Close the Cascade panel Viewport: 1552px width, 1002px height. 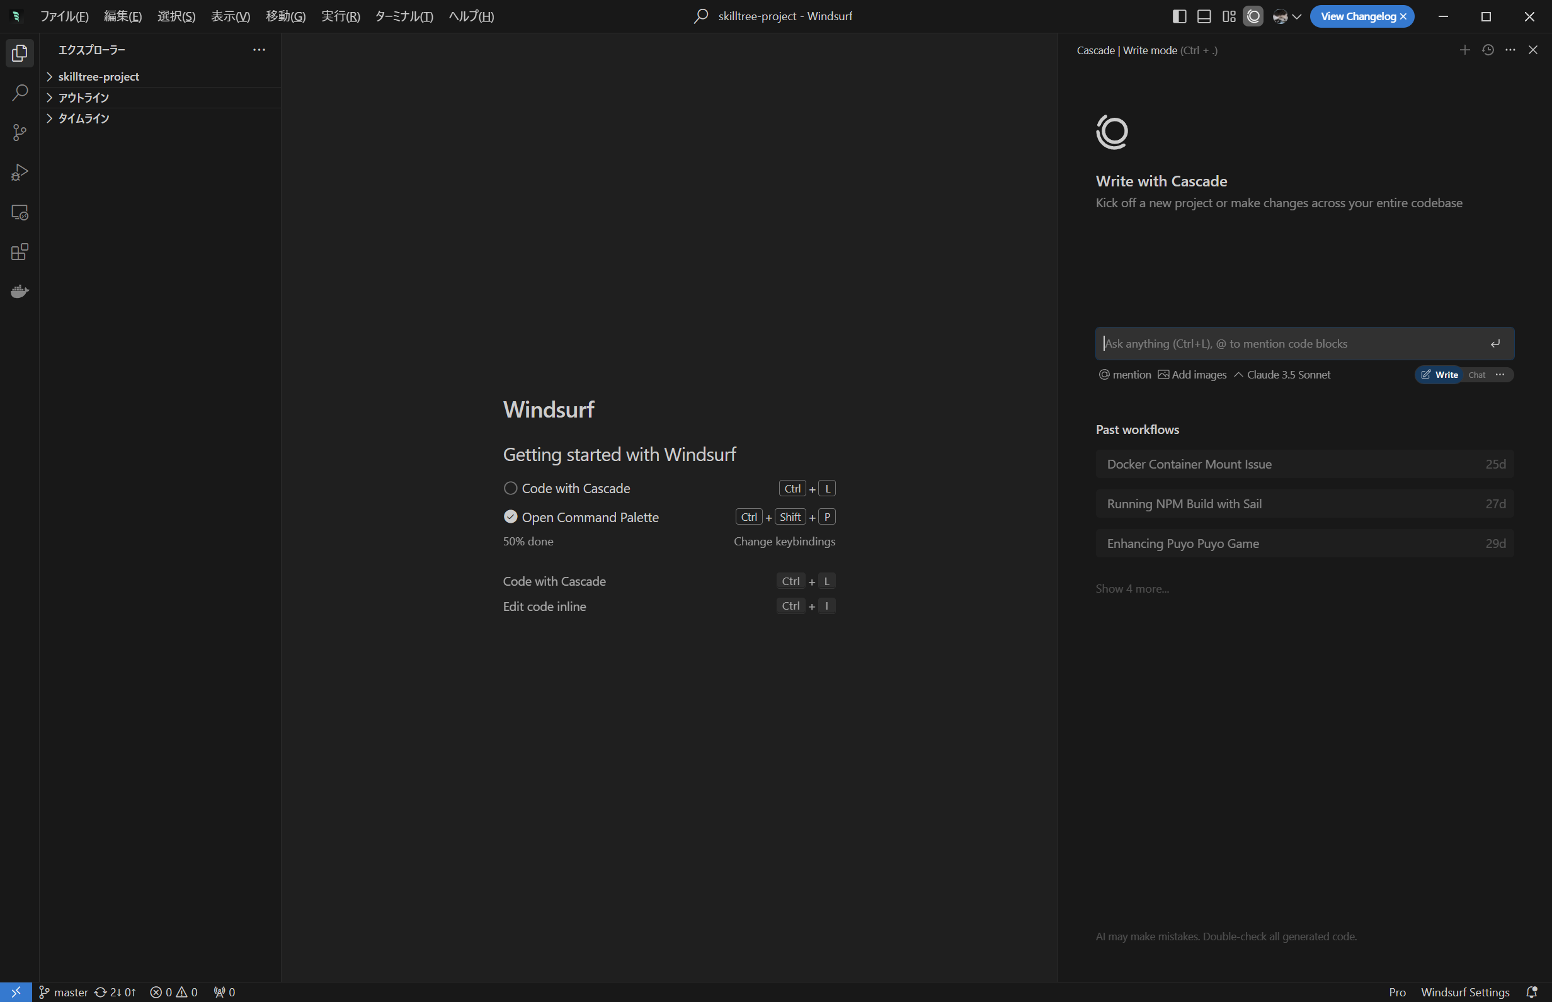(1533, 50)
